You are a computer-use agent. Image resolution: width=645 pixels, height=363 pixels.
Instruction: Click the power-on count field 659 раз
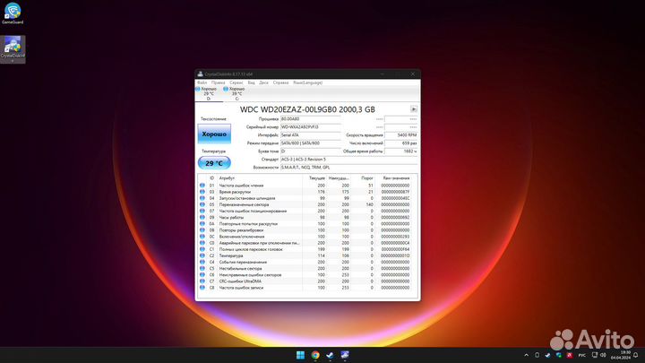pos(401,143)
